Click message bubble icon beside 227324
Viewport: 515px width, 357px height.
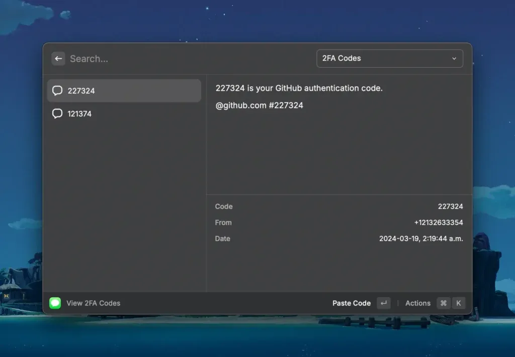(x=57, y=91)
